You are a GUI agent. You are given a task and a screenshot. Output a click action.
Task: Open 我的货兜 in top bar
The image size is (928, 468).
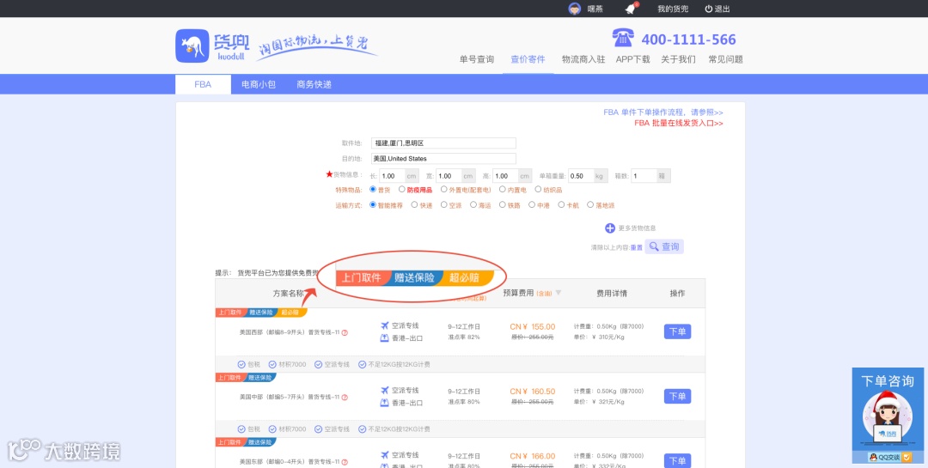673,9
